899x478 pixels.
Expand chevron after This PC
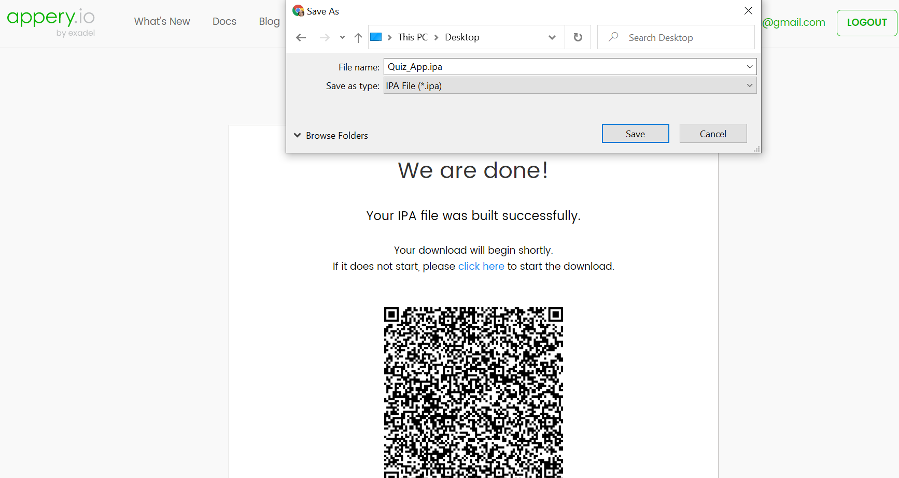(436, 37)
